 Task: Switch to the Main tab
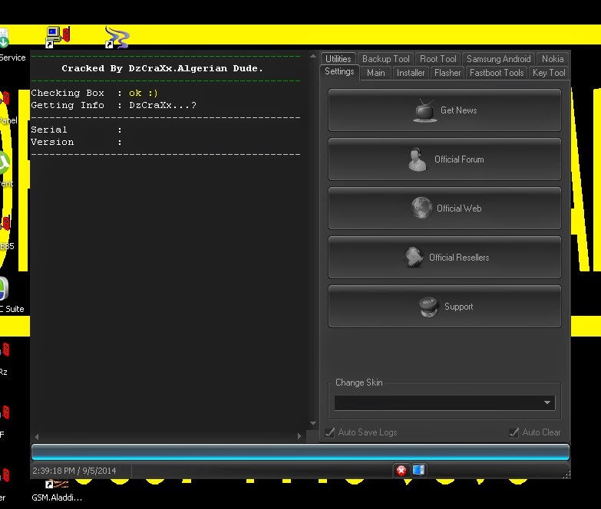pyautogui.click(x=375, y=73)
